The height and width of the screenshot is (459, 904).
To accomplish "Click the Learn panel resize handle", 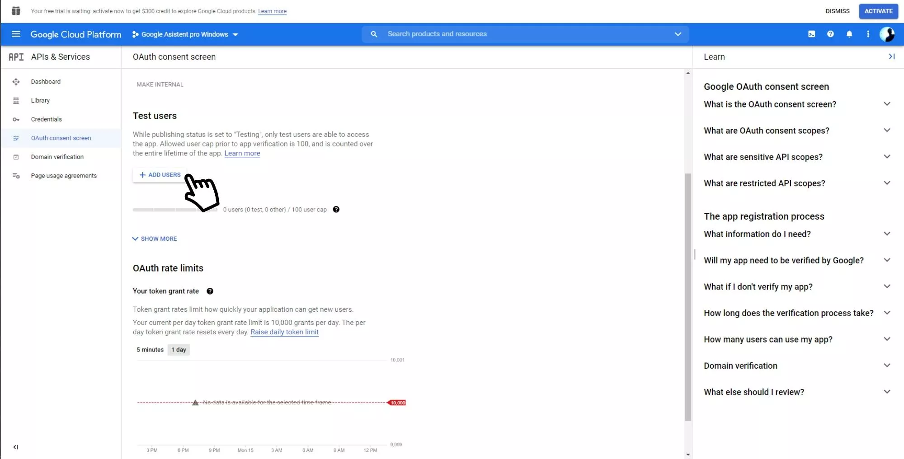I will tap(695, 254).
